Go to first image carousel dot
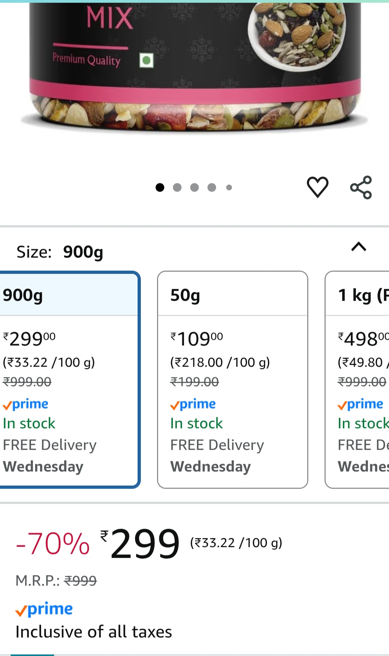The image size is (389, 656). point(160,188)
